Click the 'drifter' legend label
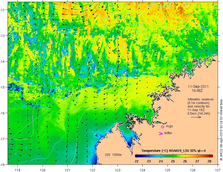The width and height of the screenshot is (223, 172). pos(168,133)
